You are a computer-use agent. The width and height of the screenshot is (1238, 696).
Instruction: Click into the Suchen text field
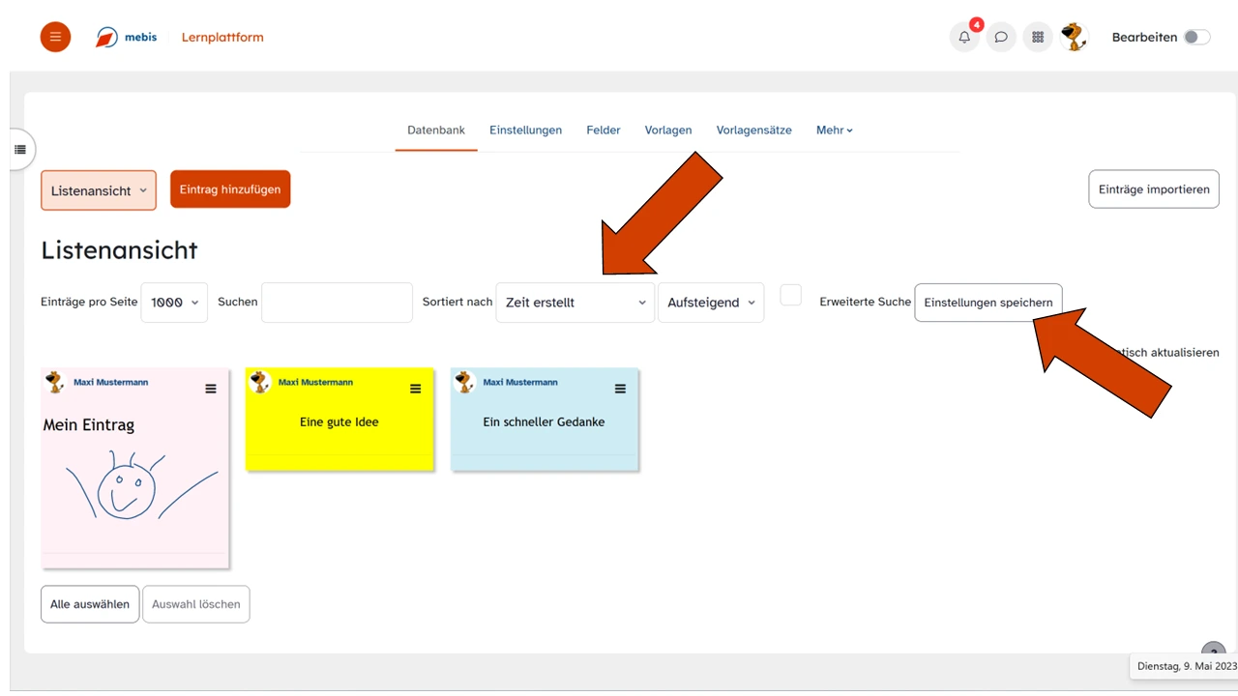coord(337,303)
